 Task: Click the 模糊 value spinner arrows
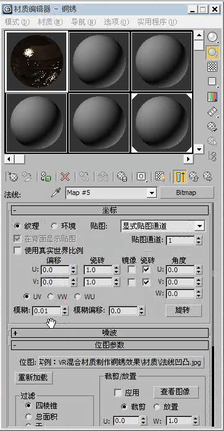tap(64, 311)
